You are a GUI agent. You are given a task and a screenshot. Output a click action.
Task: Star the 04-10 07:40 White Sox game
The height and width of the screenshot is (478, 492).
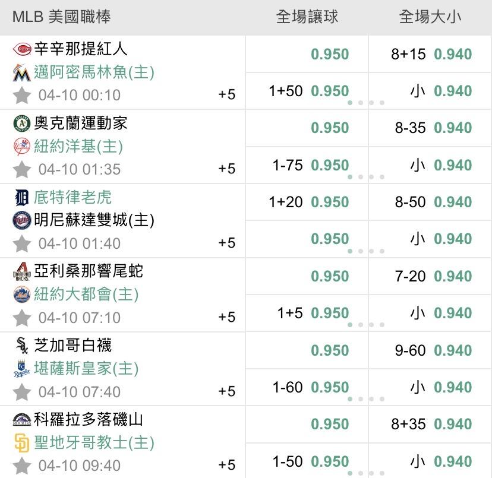coord(22,392)
